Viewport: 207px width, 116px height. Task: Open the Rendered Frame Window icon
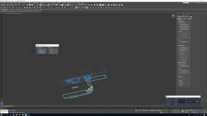tap(114, 5)
